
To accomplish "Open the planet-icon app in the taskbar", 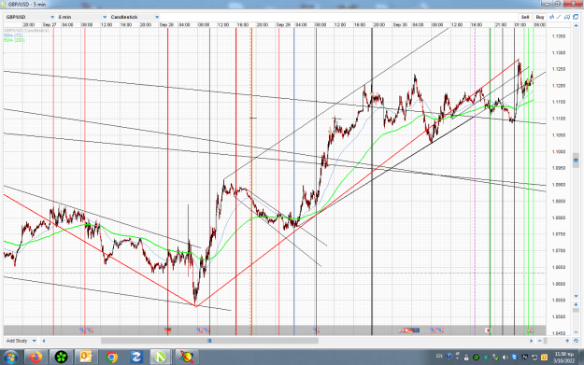I will [x=187, y=358].
